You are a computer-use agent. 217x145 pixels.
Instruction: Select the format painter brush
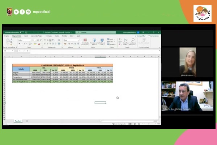click(11, 44)
